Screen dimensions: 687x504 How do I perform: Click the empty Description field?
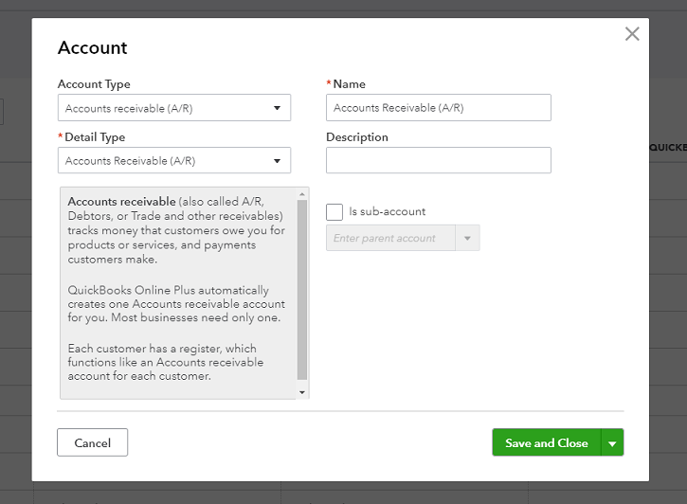[438, 160]
